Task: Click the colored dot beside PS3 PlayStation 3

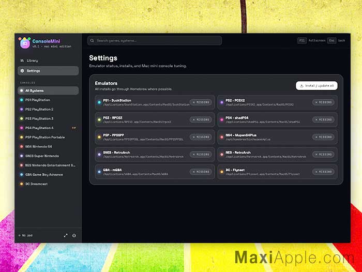Action: click(22, 119)
